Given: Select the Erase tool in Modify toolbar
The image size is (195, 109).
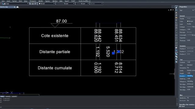Looking at the screenshot, I should pos(176,8).
